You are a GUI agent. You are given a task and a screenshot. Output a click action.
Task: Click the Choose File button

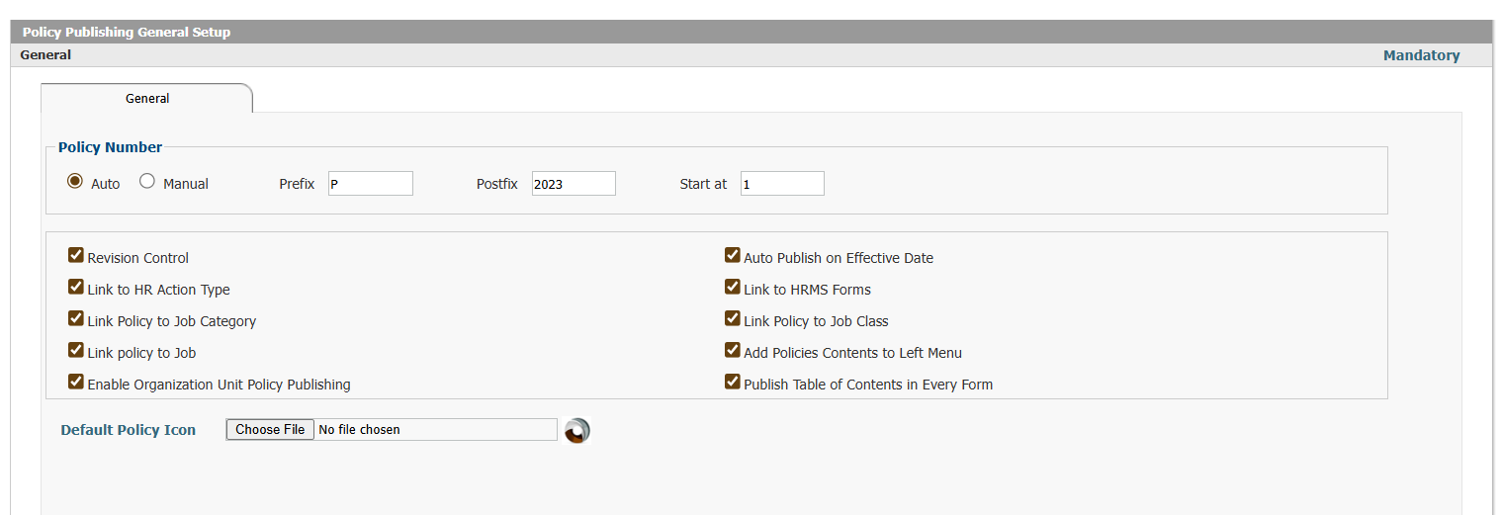(x=270, y=429)
